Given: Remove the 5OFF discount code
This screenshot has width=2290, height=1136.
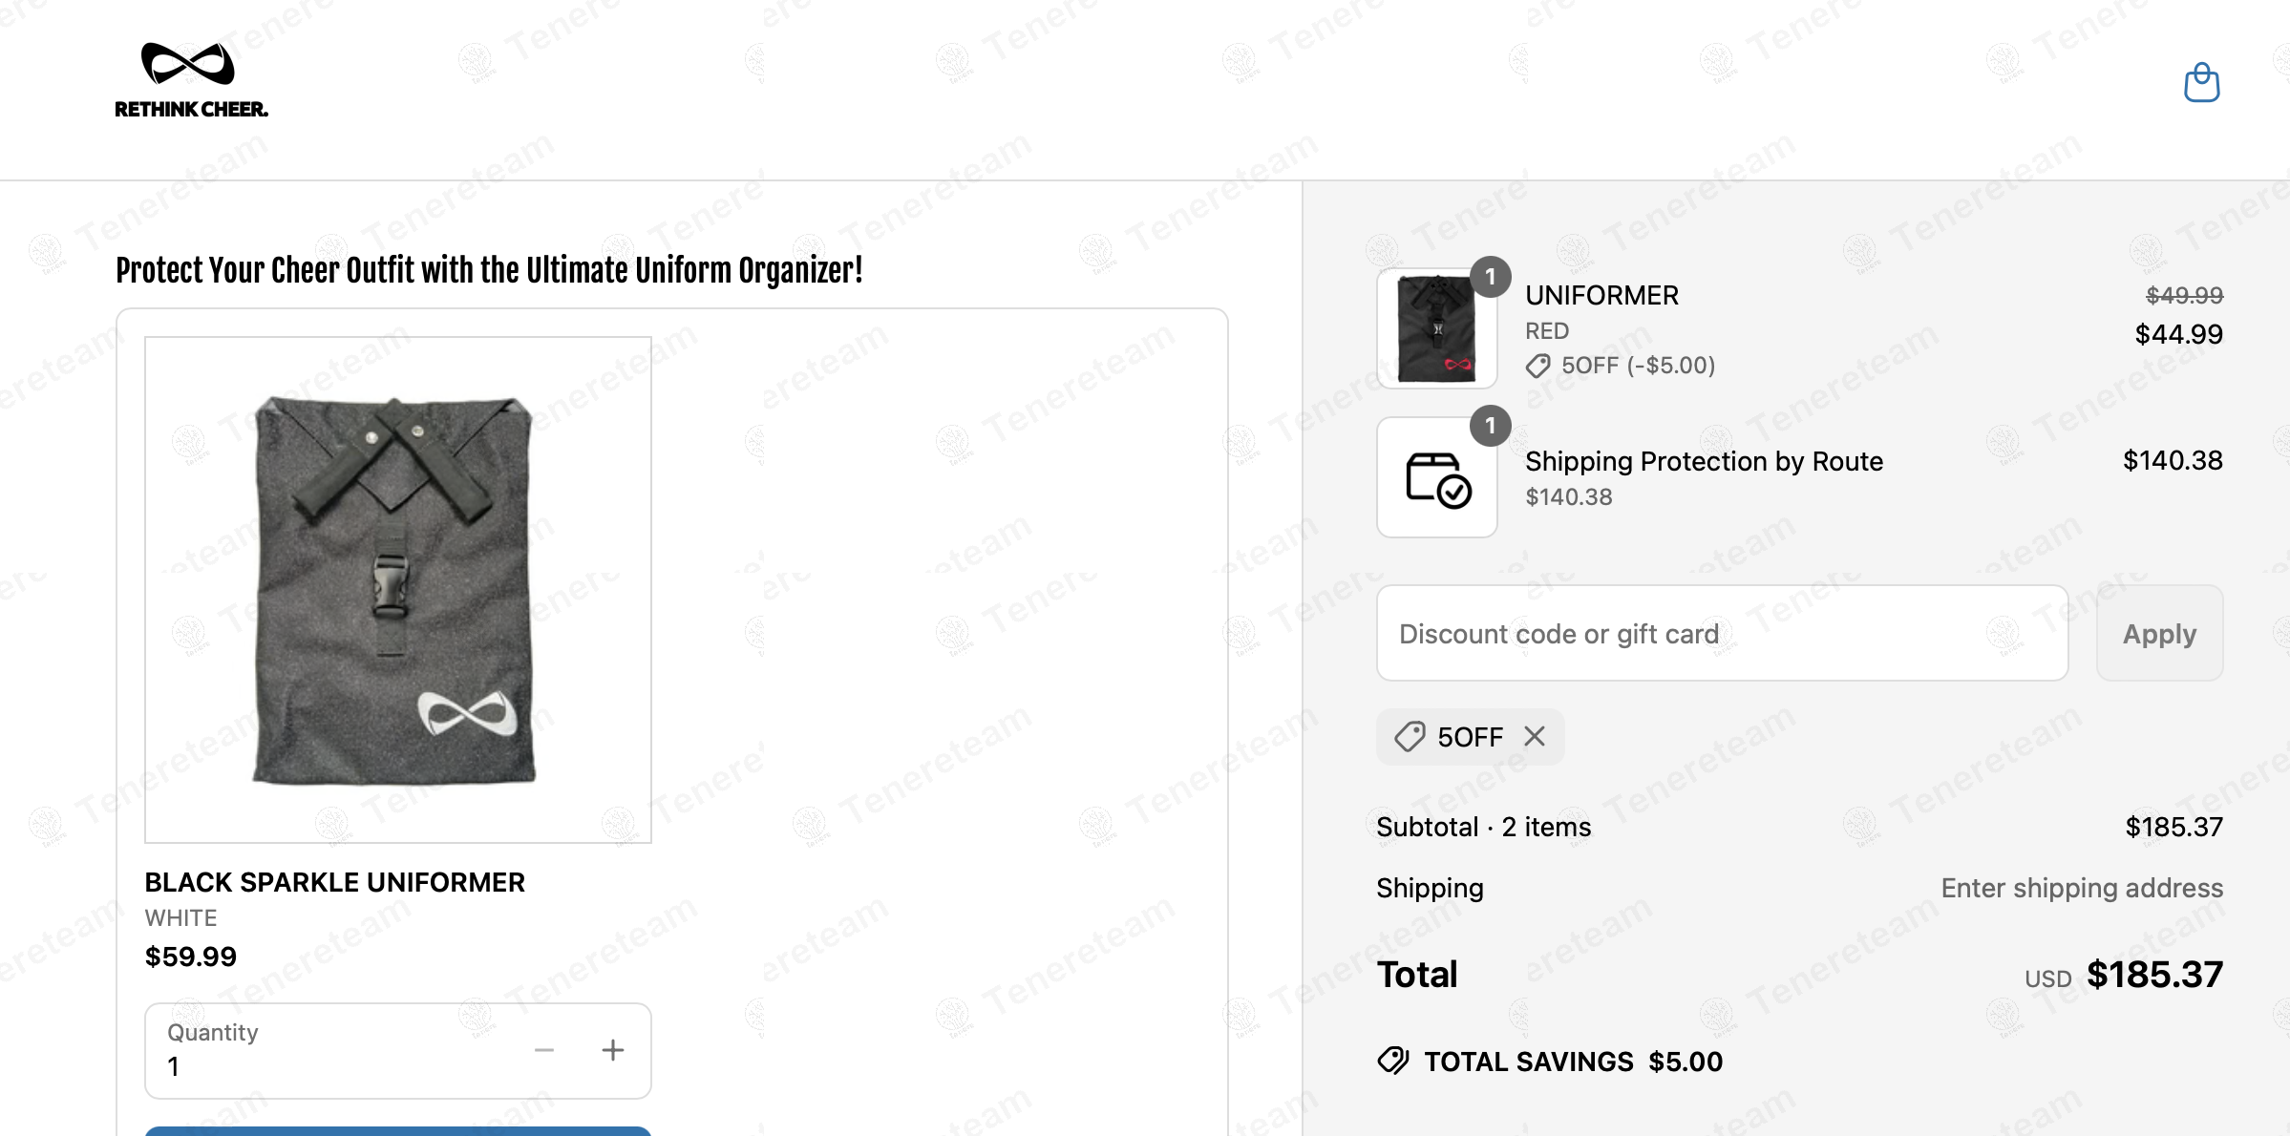Looking at the screenshot, I should tap(1535, 736).
